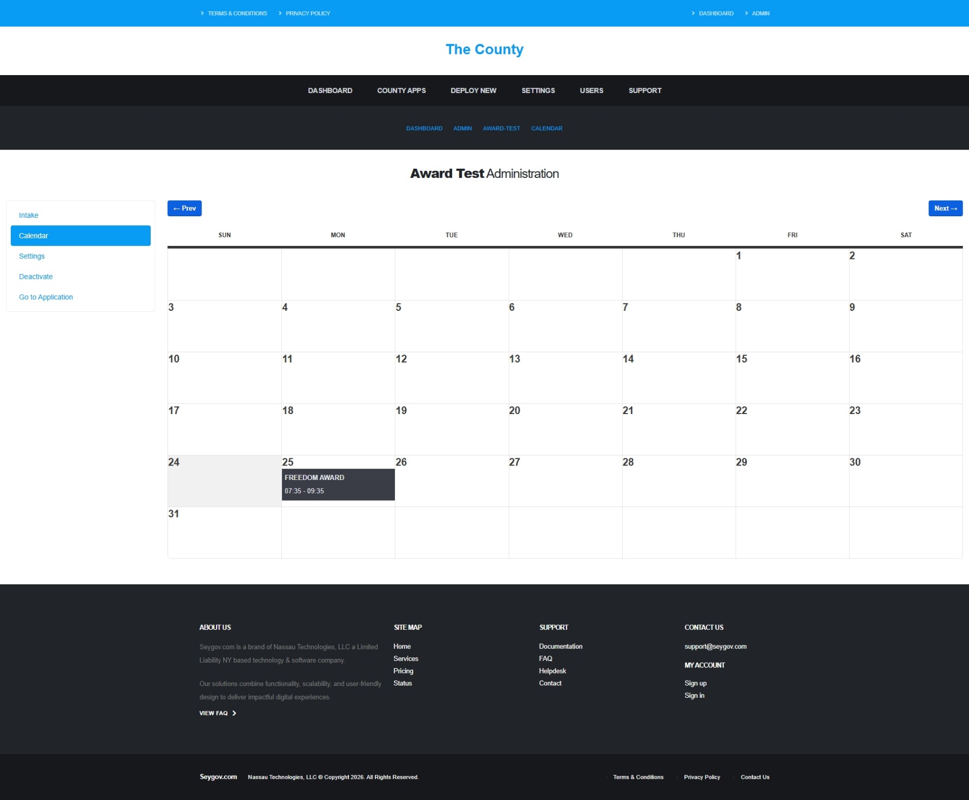The height and width of the screenshot is (800, 969).
Task: Open the Freedom Award calendar event
Action: (338, 484)
